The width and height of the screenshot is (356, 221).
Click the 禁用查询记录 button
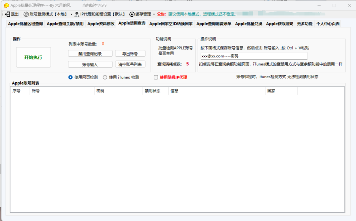point(90,54)
